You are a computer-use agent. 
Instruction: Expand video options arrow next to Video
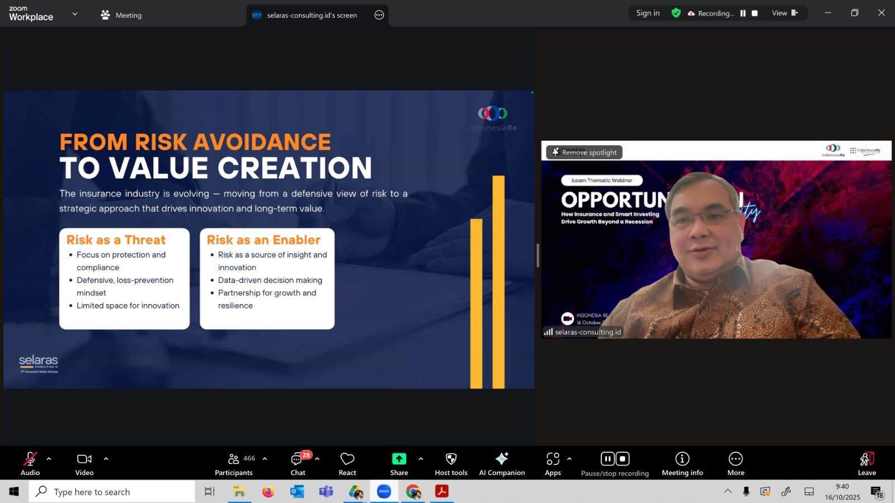coord(106,459)
